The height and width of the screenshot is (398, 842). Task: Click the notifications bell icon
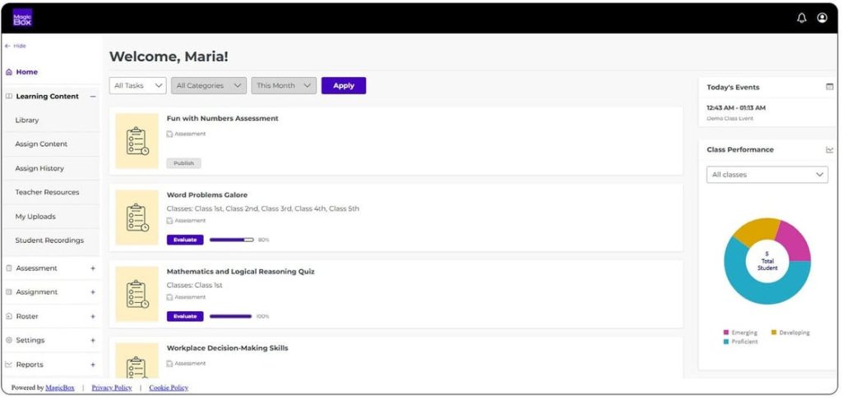pos(802,18)
